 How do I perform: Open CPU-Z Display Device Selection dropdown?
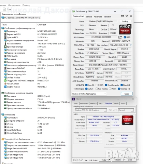pyautogui.click(x=91, y=110)
